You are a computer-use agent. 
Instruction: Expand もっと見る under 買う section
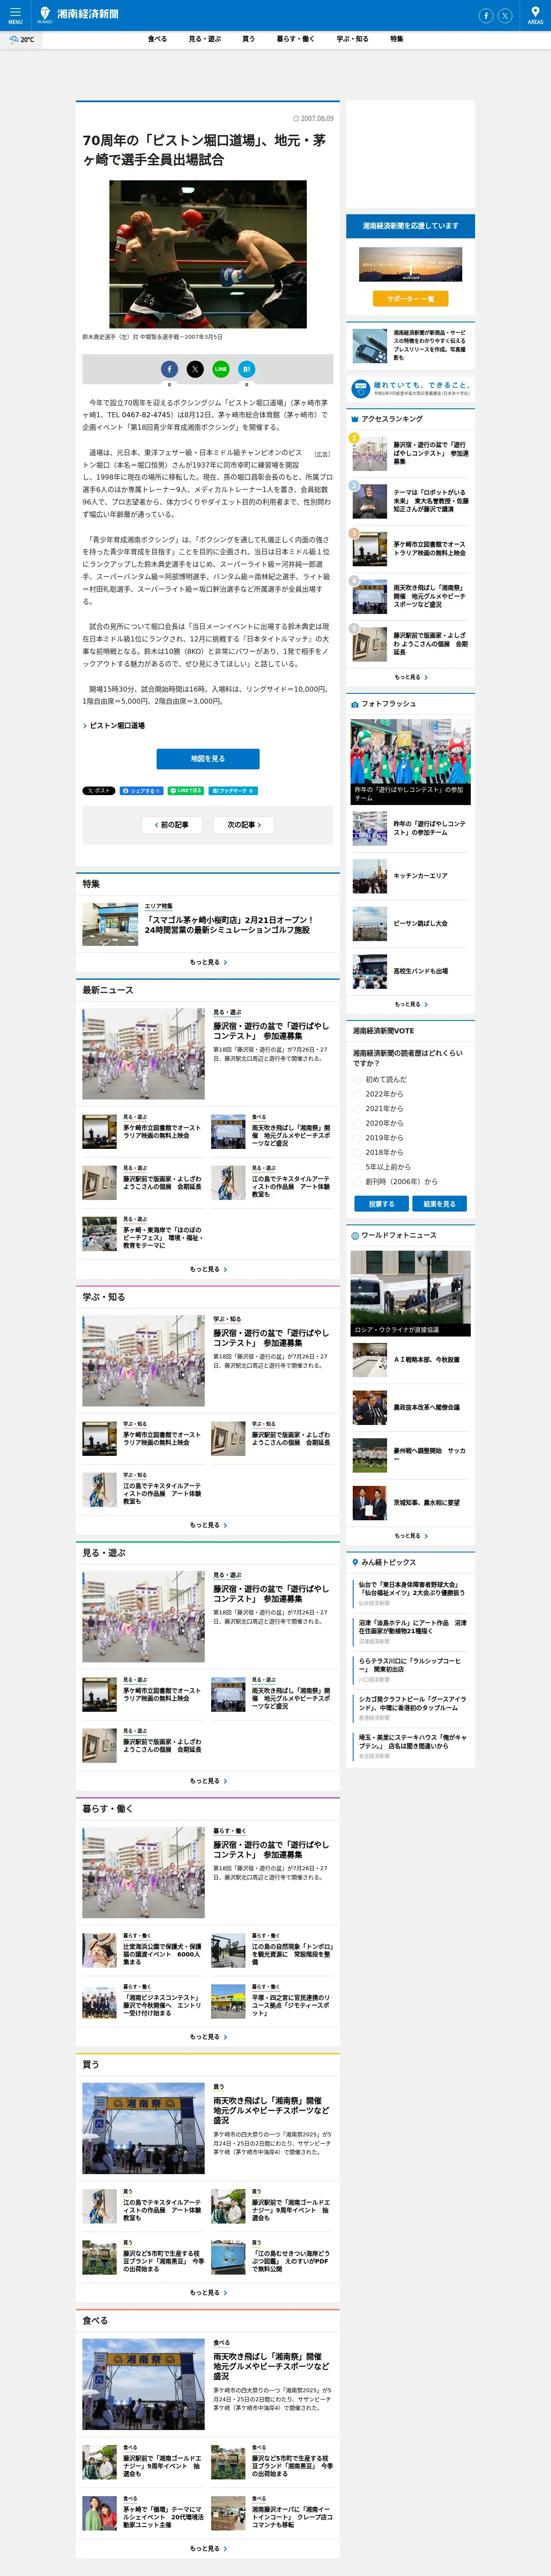point(208,2293)
